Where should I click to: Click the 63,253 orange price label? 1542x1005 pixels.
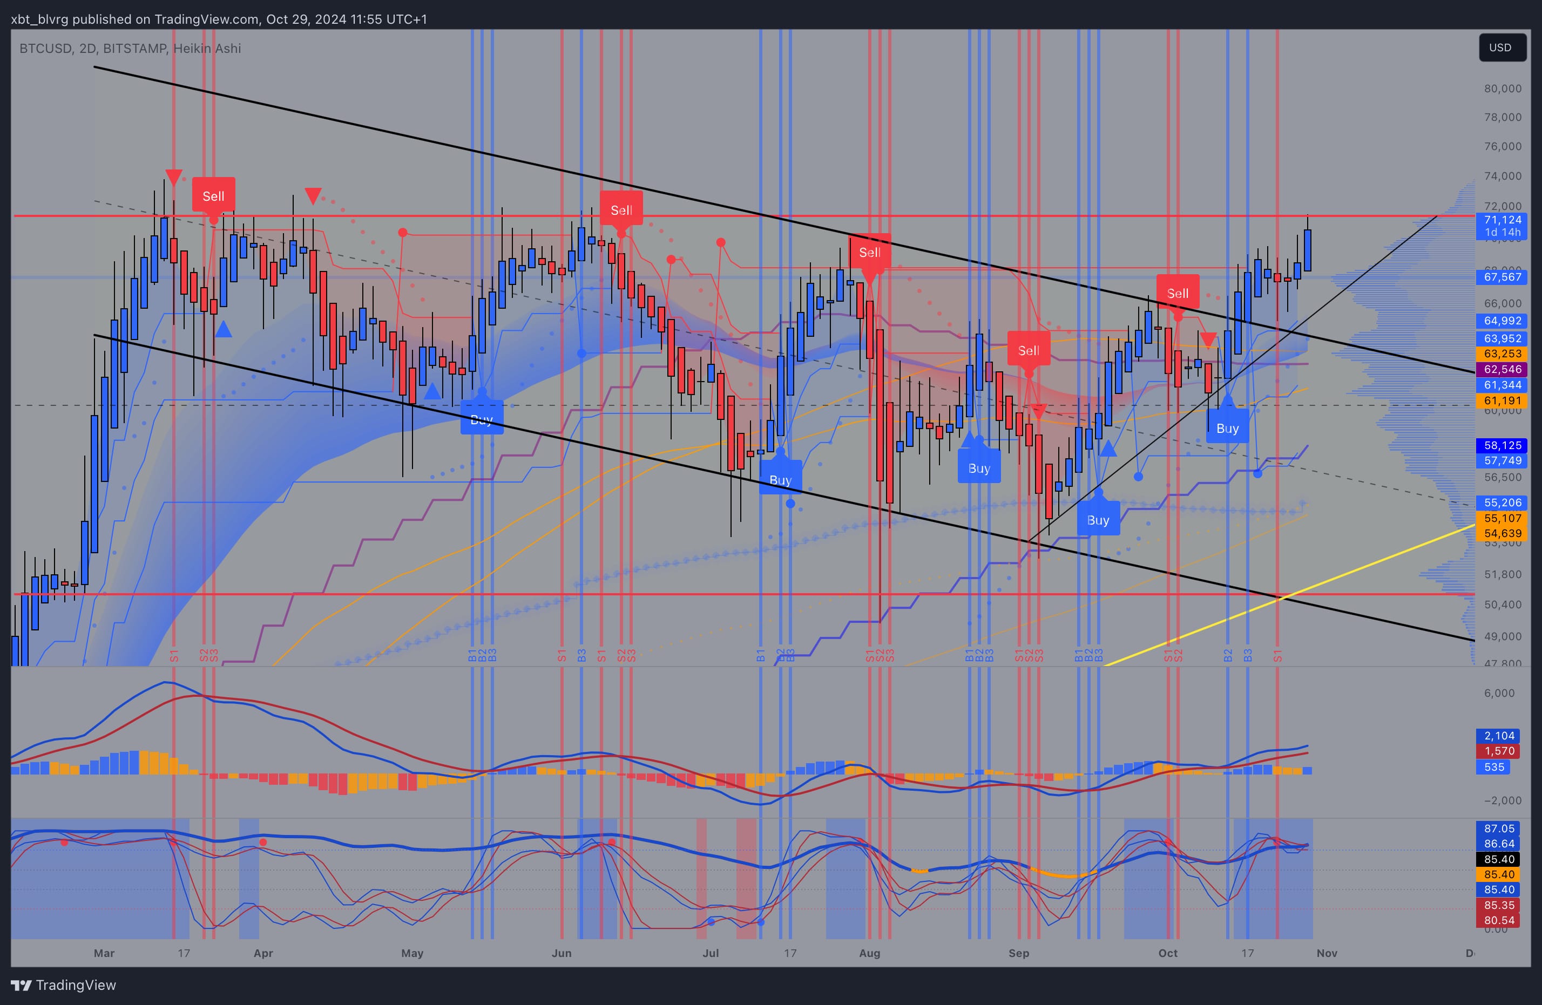1501,354
